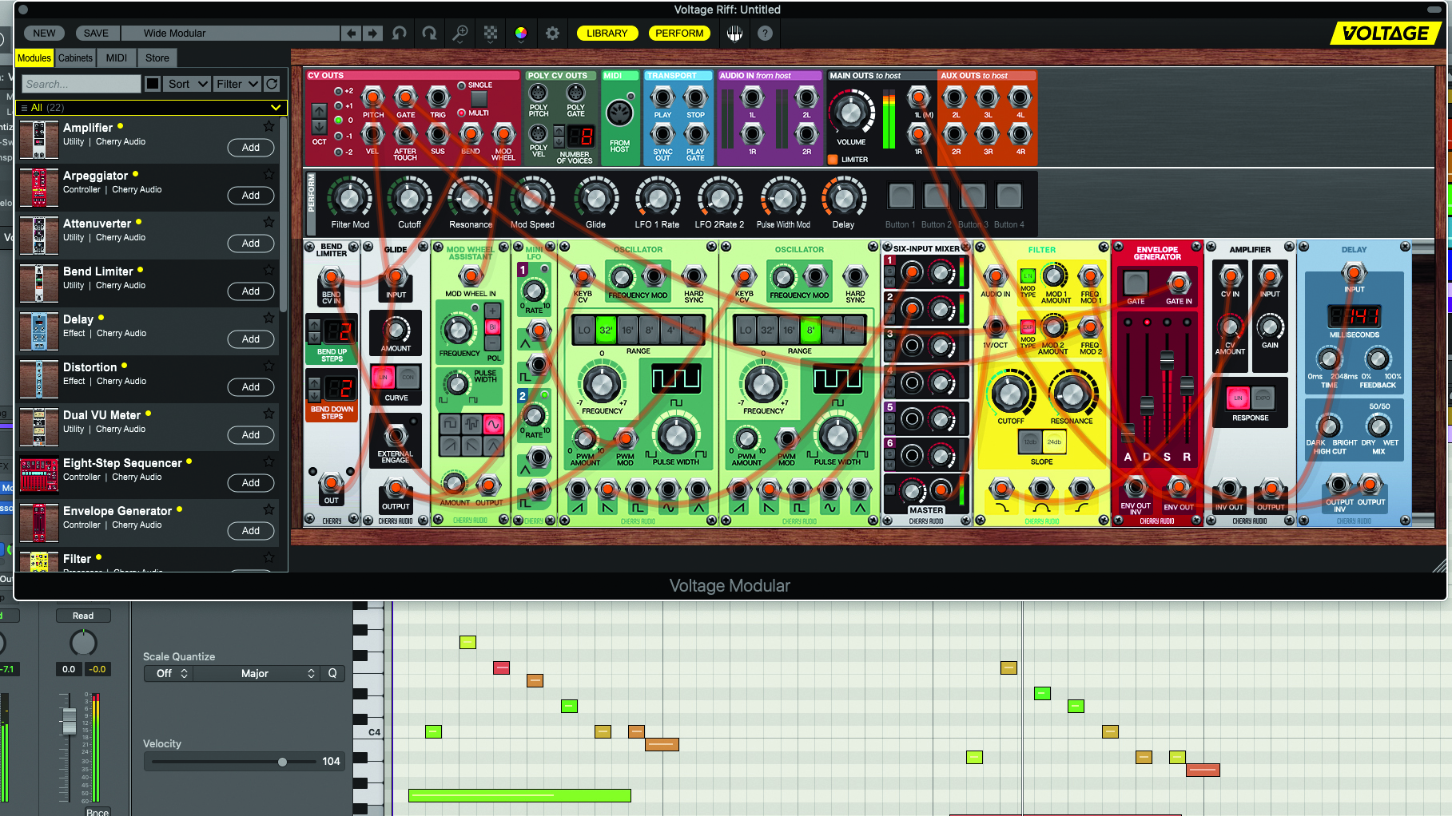Select the 24db filter slope
The width and height of the screenshot is (1452, 816).
(1054, 442)
